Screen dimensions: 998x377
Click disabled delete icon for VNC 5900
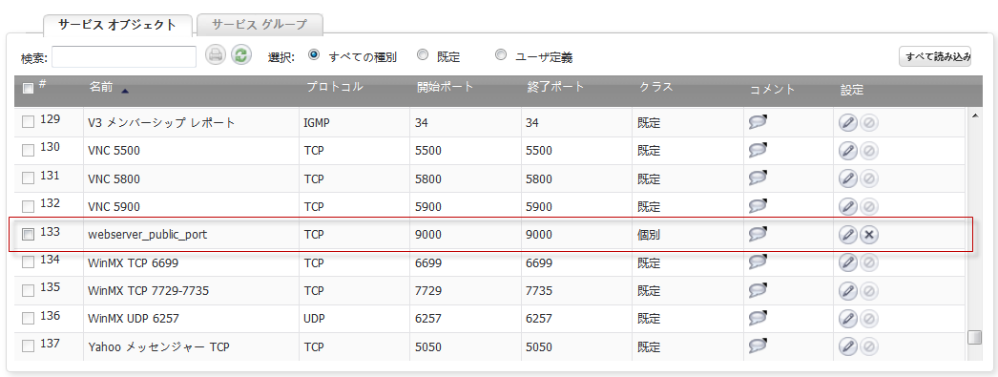(868, 207)
